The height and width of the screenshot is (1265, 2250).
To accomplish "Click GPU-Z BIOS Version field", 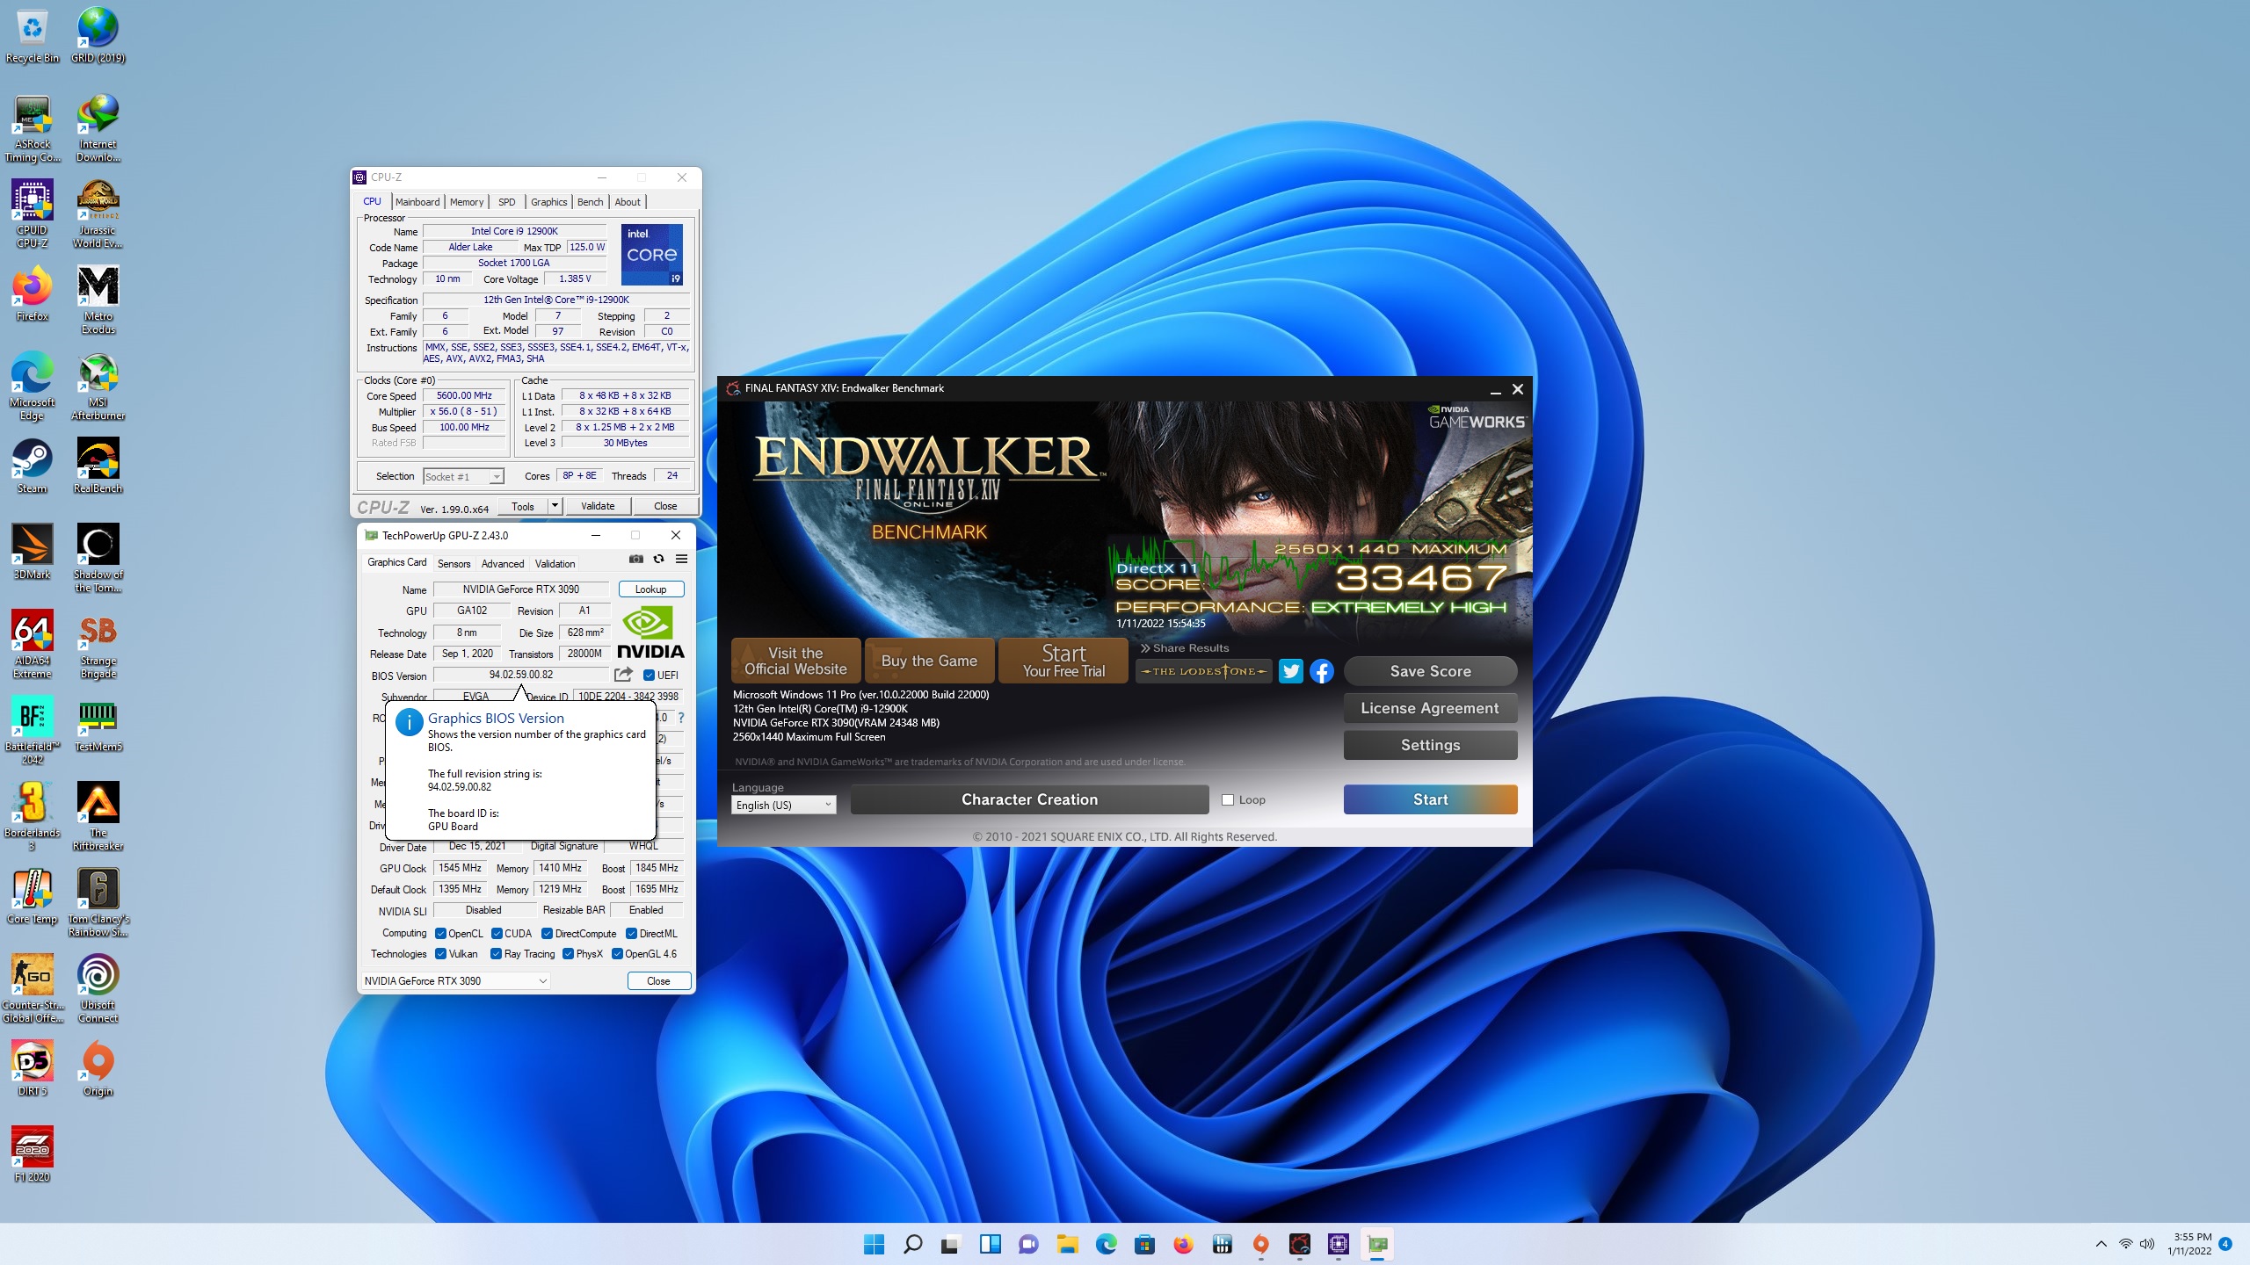I will tap(521, 675).
